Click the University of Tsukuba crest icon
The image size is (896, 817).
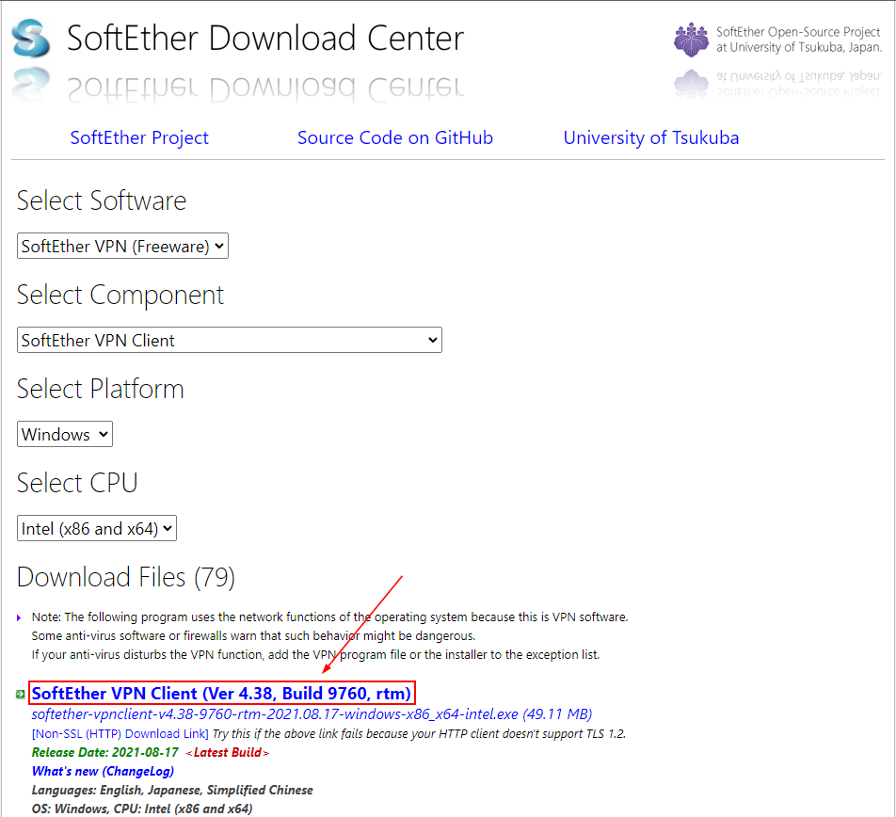click(x=691, y=40)
